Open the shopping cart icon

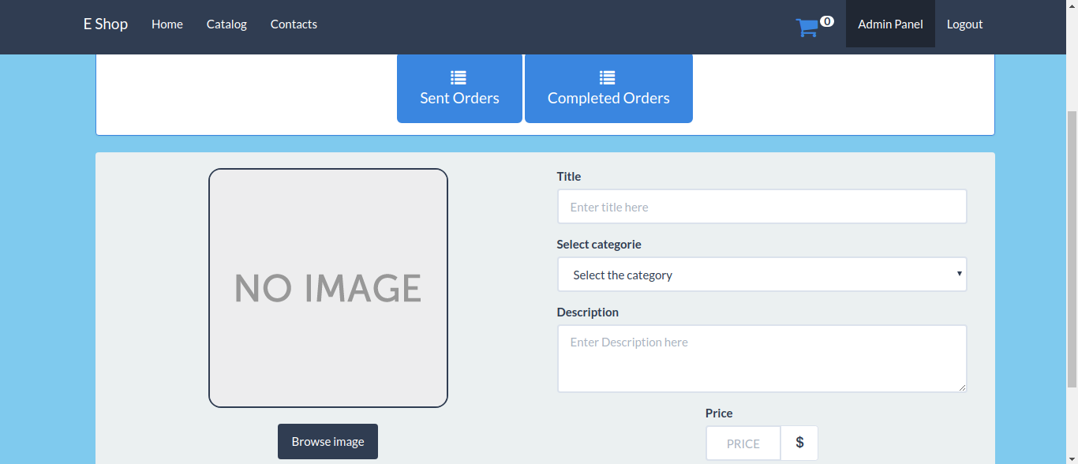click(x=807, y=28)
